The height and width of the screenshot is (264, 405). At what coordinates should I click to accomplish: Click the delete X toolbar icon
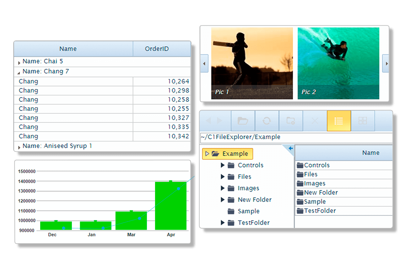(315, 121)
